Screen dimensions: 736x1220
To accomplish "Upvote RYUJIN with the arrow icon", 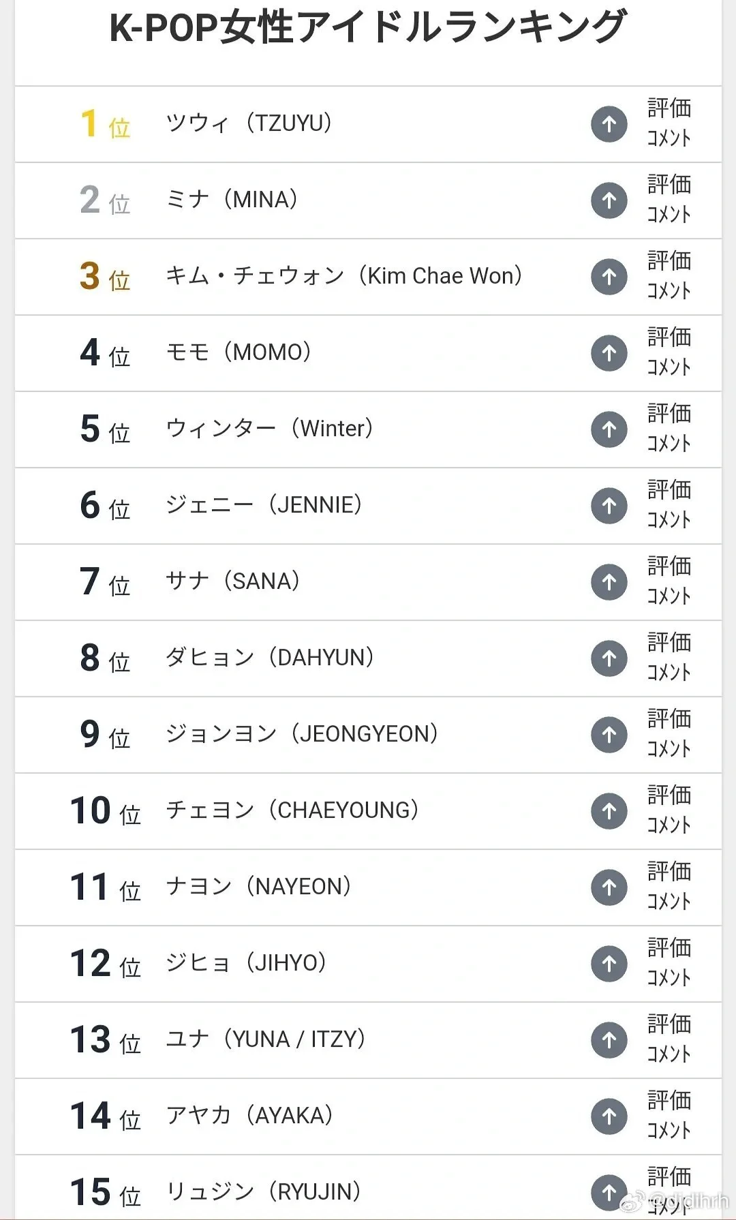I will pyautogui.click(x=609, y=1193).
